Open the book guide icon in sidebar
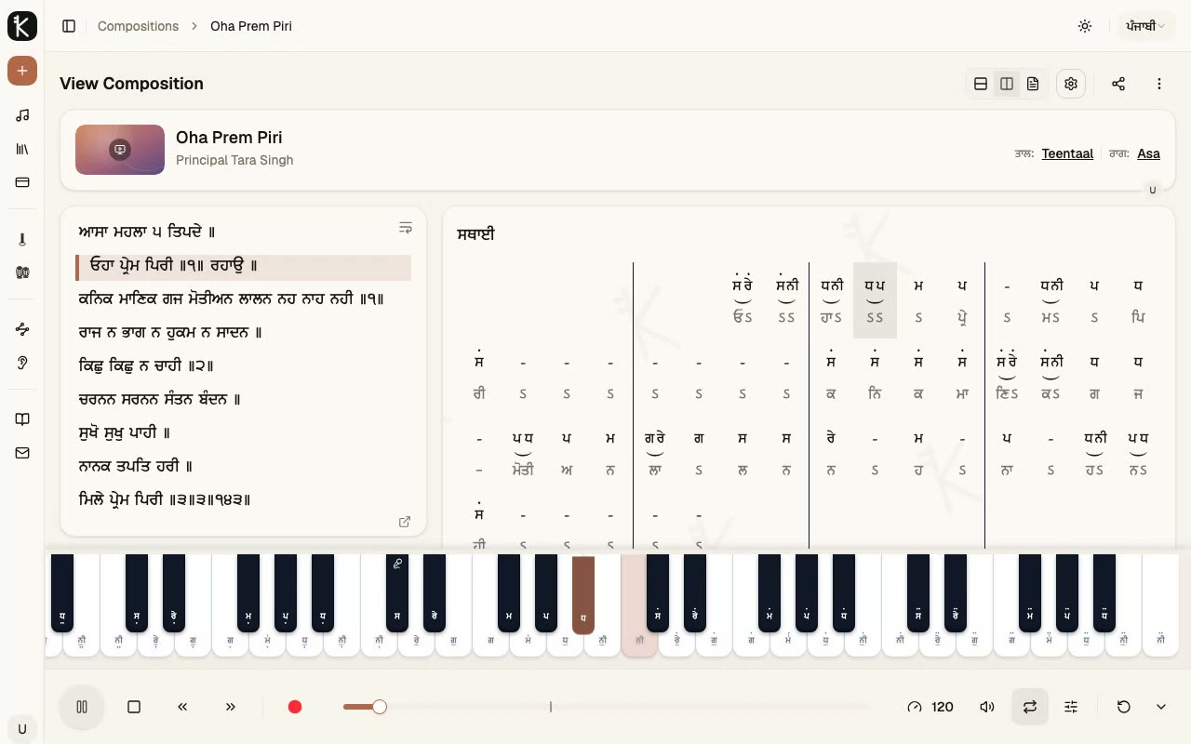The image size is (1191, 744). coord(22,419)
